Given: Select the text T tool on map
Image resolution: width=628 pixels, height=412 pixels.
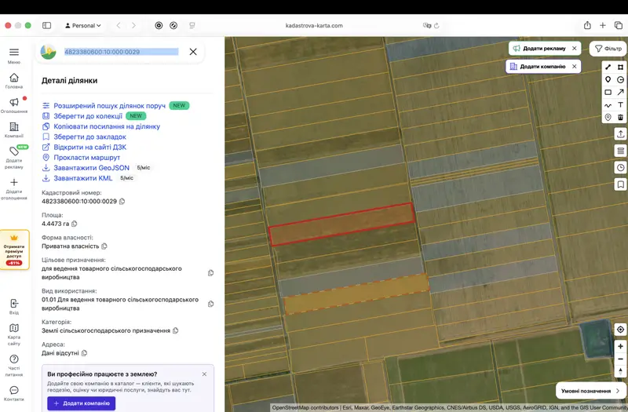Looking at the screenshot, I should coord(620,105).
